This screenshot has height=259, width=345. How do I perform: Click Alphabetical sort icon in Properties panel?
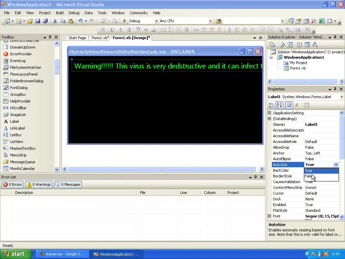(x=279, y=105)
